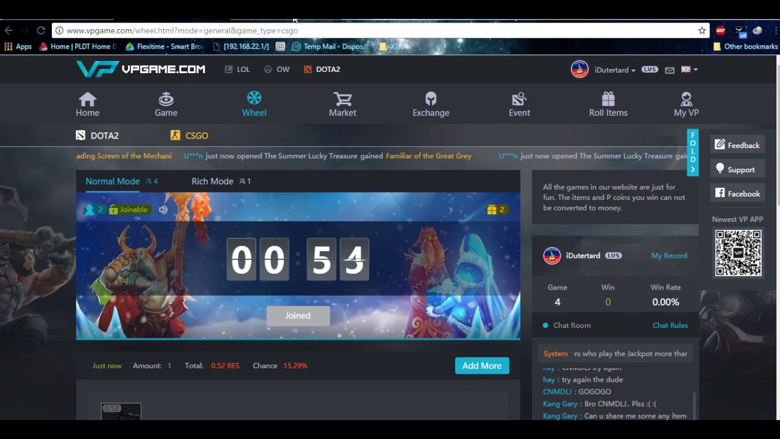Click the Add More button
The image size is (780, 439).
[x=482, y=366]
